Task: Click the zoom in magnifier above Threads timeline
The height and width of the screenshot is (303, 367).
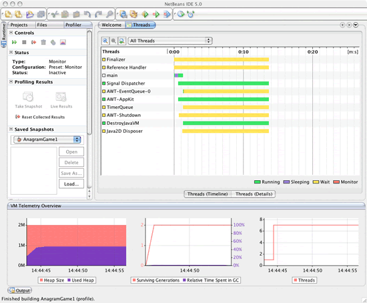Action: coord(105,41)
